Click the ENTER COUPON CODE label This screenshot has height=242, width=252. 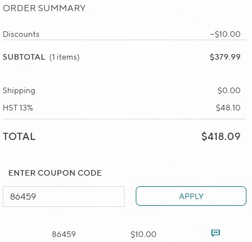point(55,173)
